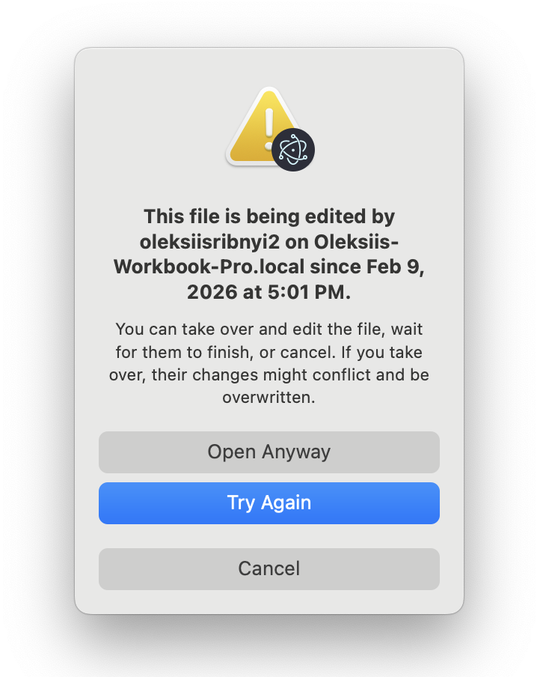Click the "2026 at" text in heading
The image size is (540, 677).
(222, 293)
